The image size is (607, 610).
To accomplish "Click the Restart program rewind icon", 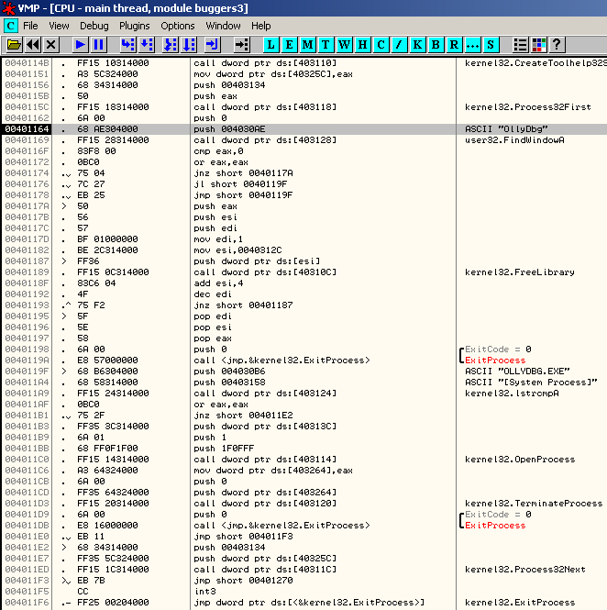I will click(x=32, y=44).
